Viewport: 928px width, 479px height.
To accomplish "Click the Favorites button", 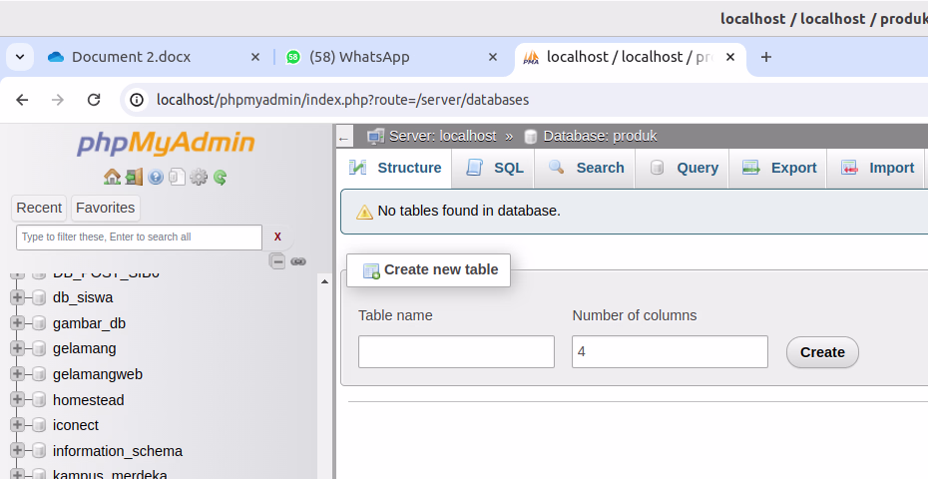I will pyautogui.click(x=106, y=208).
